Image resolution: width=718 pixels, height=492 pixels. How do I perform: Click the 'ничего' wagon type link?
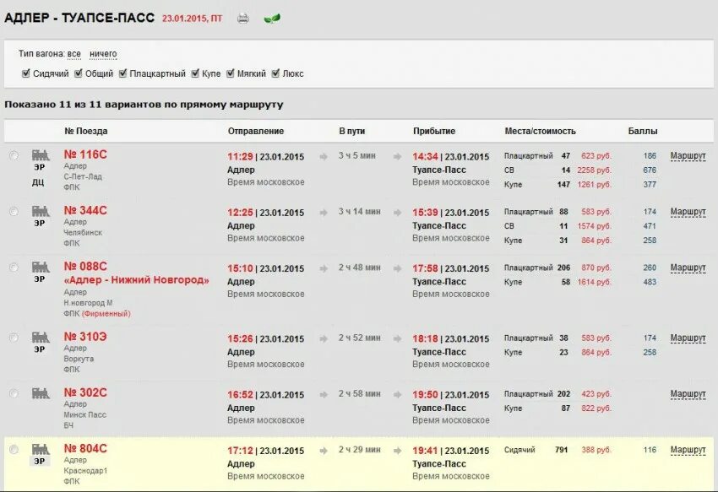click(103, 54)
